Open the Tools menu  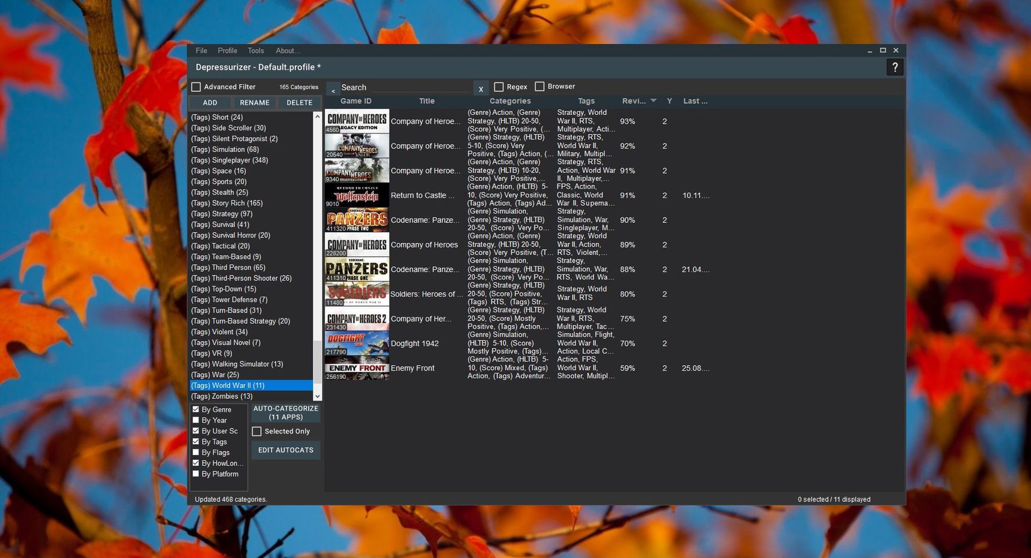tap(256, 51)
